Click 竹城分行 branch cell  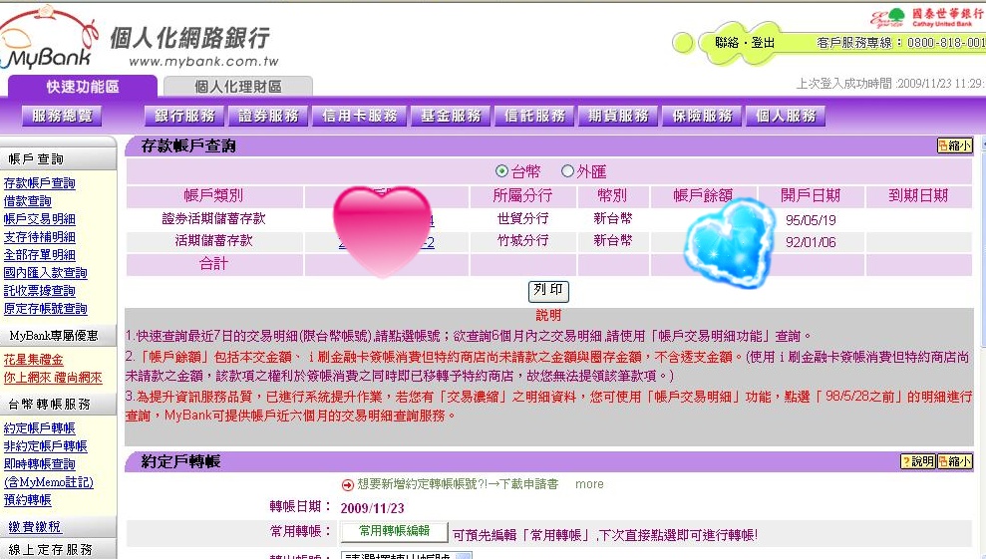tap(522, 241)
